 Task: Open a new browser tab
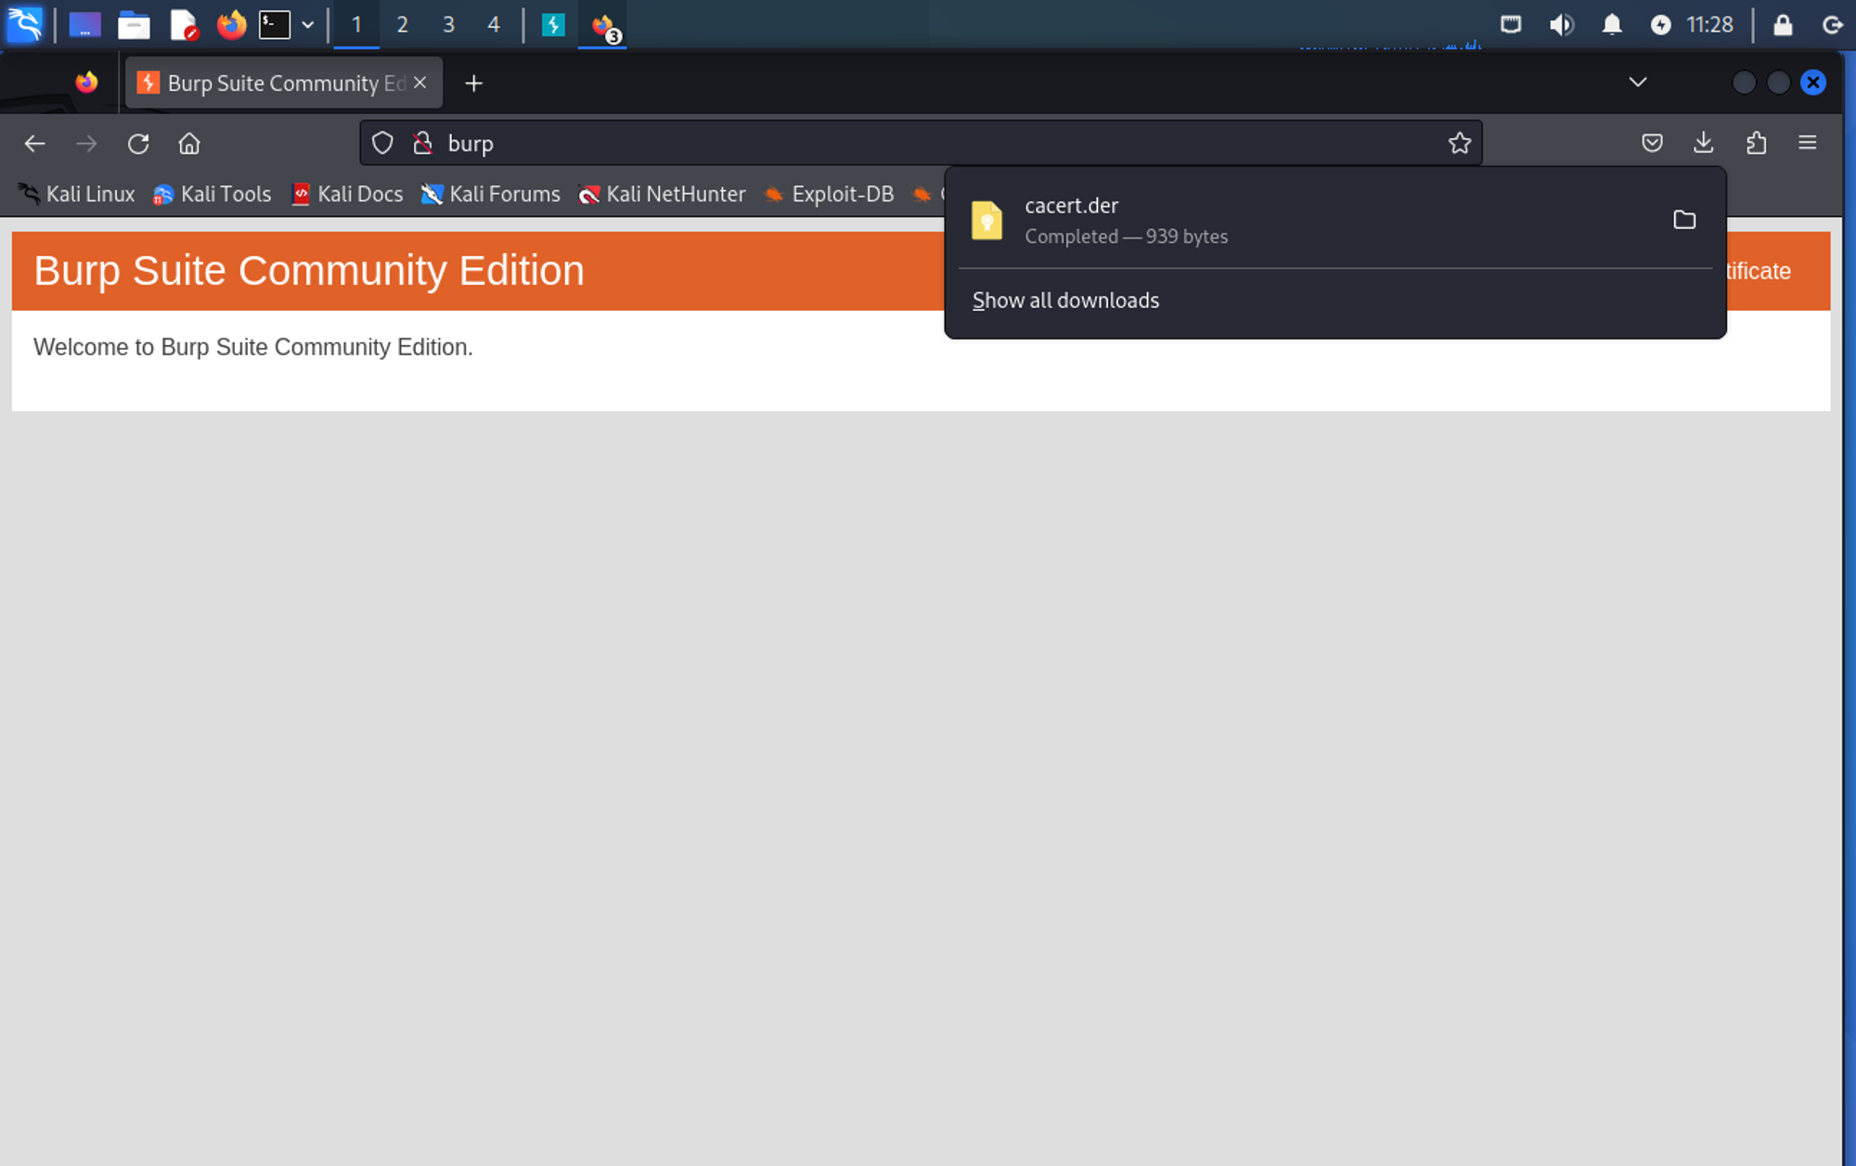pos(473,83)
